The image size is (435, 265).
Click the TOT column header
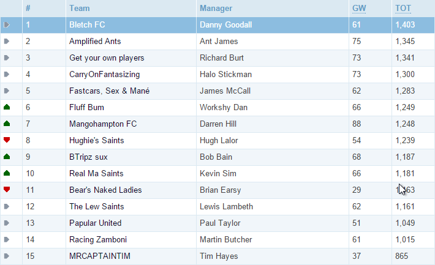tap(403, 9)
